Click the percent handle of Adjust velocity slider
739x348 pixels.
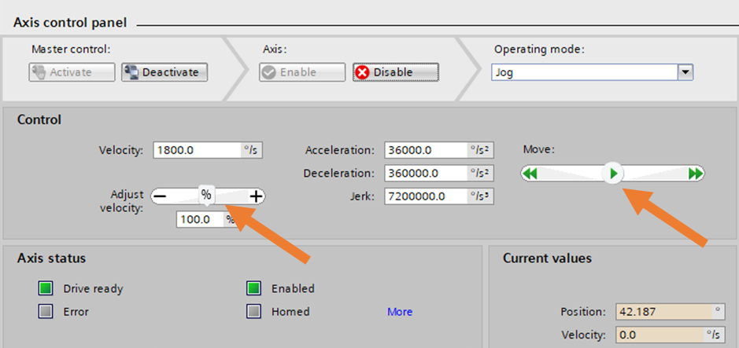coord(206,195)
